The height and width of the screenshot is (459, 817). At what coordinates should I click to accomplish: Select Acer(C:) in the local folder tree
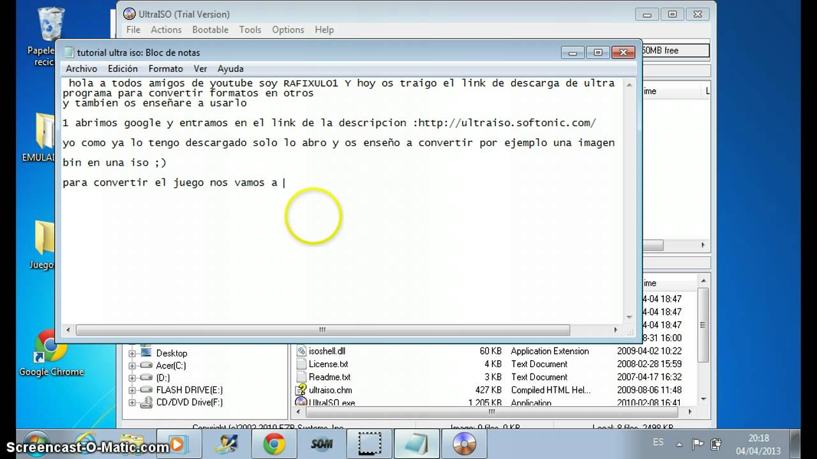click(x=171, y=365)
